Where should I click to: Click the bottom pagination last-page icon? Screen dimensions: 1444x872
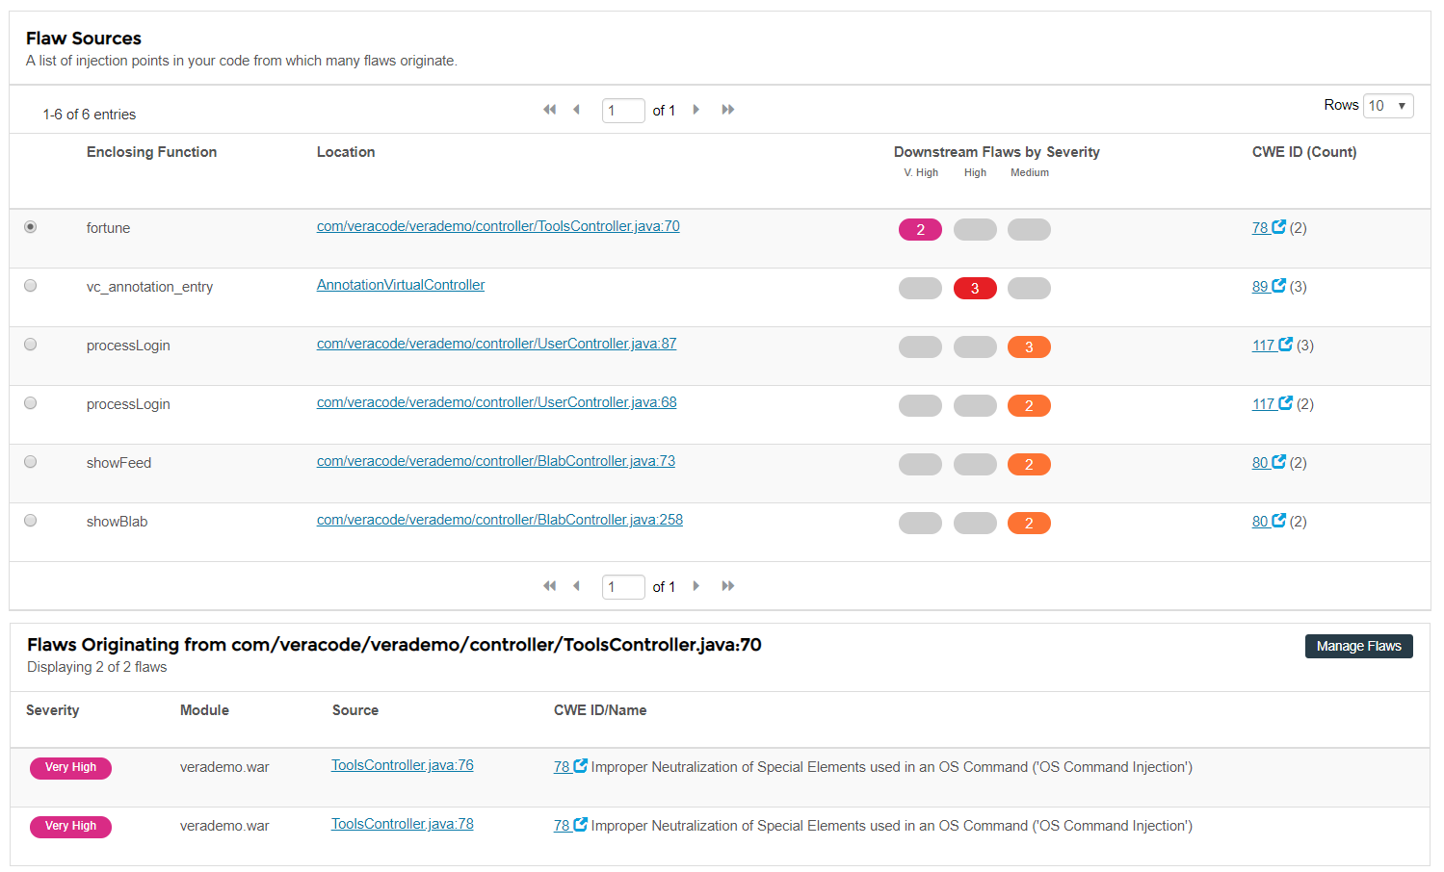(x=727, y=586)
